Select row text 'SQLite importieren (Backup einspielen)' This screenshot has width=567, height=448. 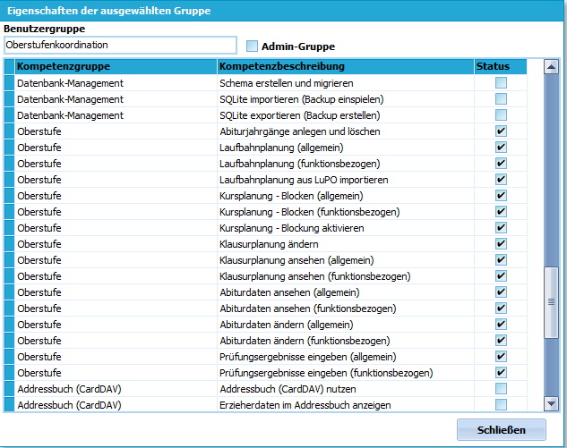302,99
